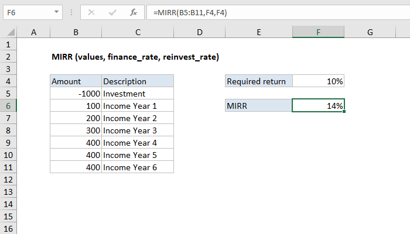Select row 5 header
Screen dimensions: 410x234
coord(8,94)
